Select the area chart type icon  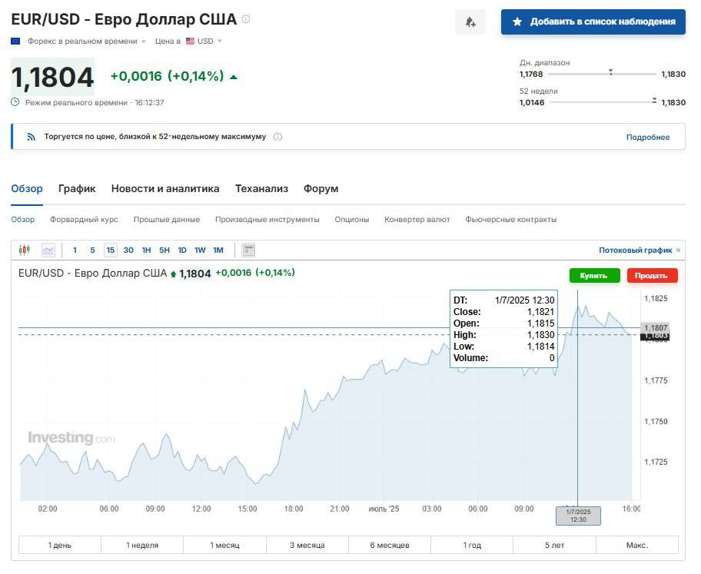[x=48, y=250]
